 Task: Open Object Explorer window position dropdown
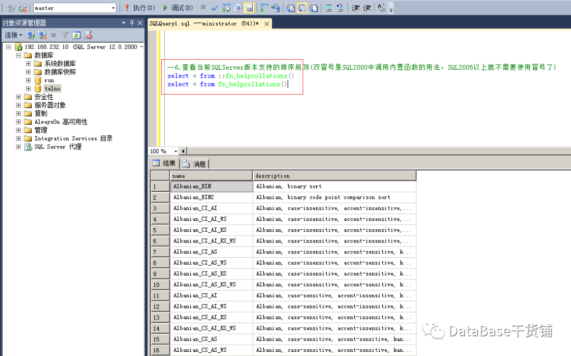pos(124,23)
